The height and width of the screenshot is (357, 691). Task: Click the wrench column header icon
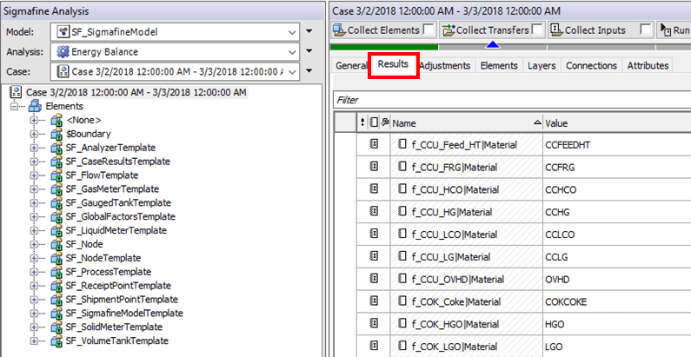click(x=384, y=123)
